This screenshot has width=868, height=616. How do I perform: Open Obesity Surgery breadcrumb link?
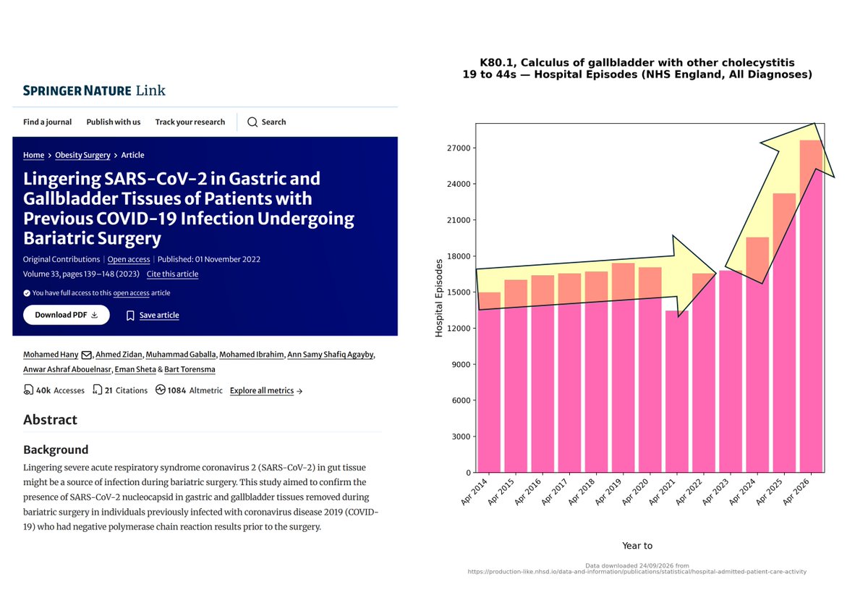(82, 155)
